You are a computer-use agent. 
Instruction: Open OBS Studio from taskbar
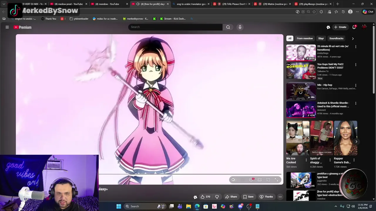click(249, 206)
